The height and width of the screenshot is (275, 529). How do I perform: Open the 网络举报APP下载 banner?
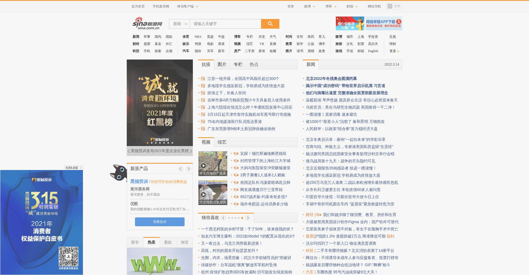[x=384, y=23]
